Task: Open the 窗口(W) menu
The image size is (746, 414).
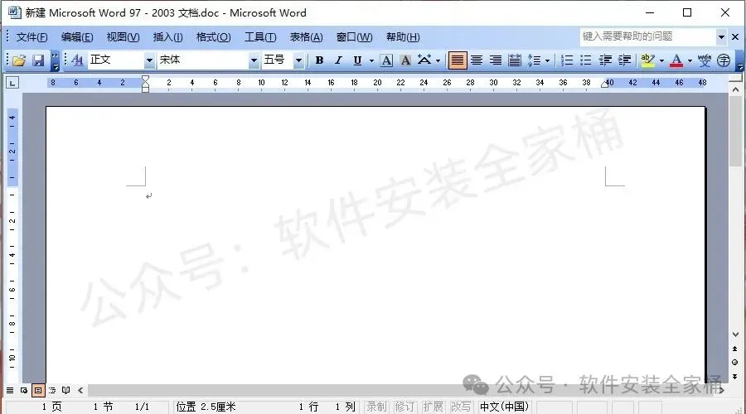Action: pyautogui.click(x=355, y=37)
